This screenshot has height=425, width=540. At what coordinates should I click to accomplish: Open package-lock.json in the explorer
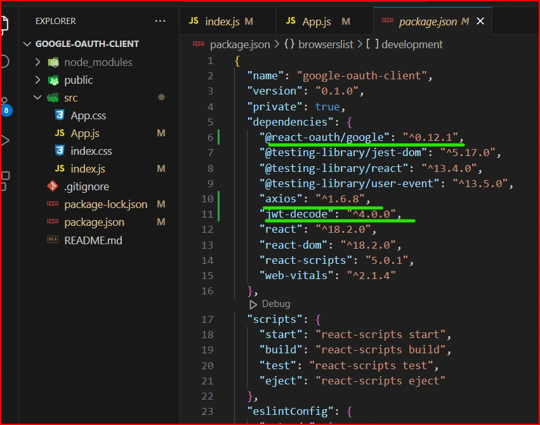[106, 204]
